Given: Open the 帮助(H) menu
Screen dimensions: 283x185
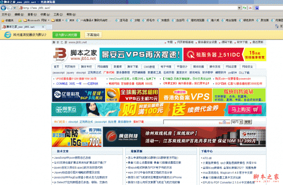Looking at the screenshot, I should pos(71,15).
